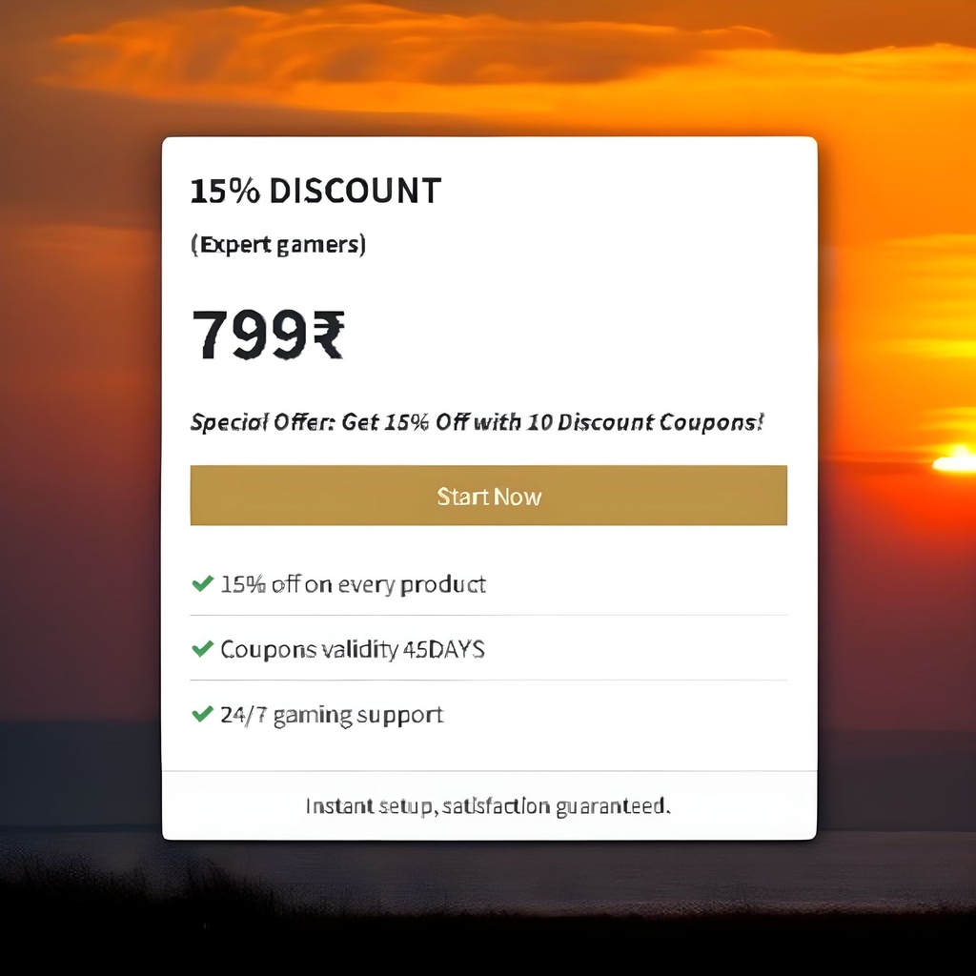Select the checkmark next to coupons validity
Viewport: 976px width, 976px height.
[x=201, y=649]
